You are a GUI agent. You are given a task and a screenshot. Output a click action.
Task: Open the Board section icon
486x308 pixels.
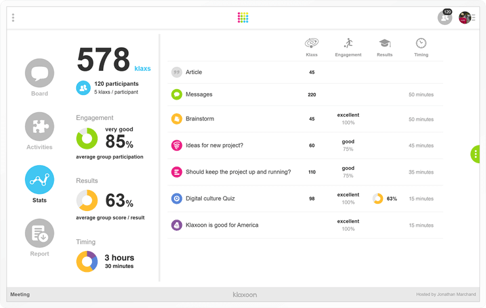tap(39, 73)
